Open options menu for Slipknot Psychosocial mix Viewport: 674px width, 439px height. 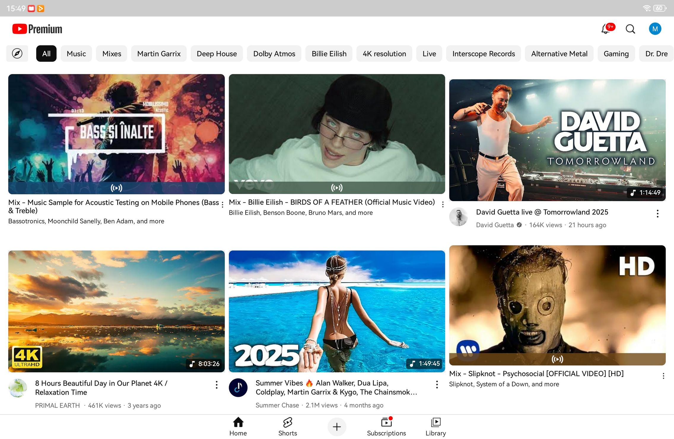663,376
